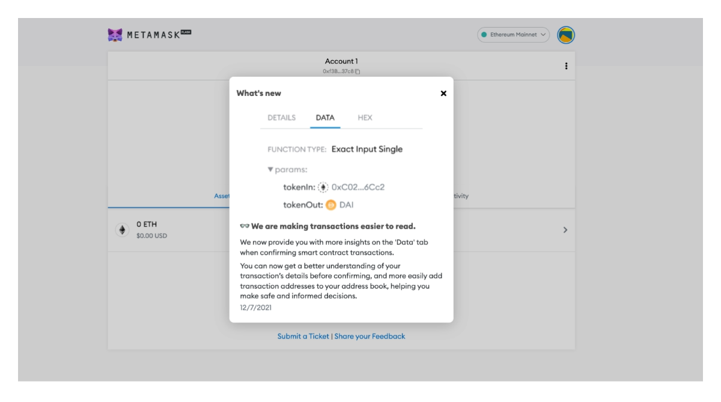Open the account options three-dot menu
721x402 pixels.
566,66
